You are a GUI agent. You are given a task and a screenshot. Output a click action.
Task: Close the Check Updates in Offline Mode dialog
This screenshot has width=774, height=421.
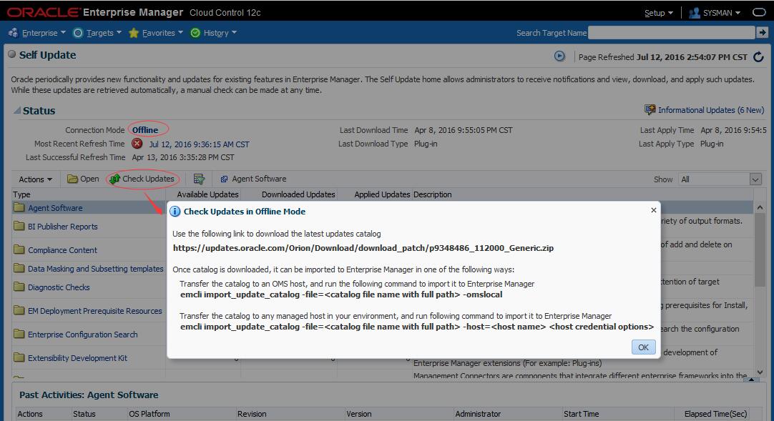[x=654, y=210]
